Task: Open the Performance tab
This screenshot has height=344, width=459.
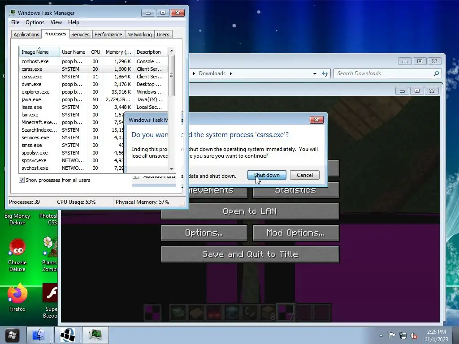Action: click(x=108, y=34)
